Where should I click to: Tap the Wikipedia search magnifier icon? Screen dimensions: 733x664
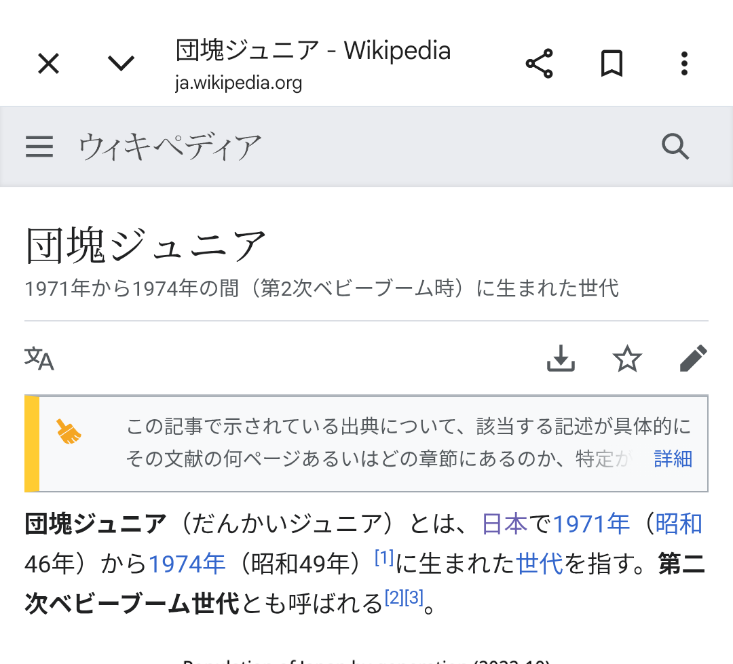click(675, 147)
